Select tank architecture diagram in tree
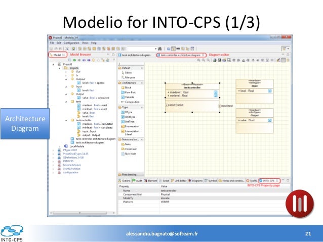The image size is (323, 242). (88, 142)
